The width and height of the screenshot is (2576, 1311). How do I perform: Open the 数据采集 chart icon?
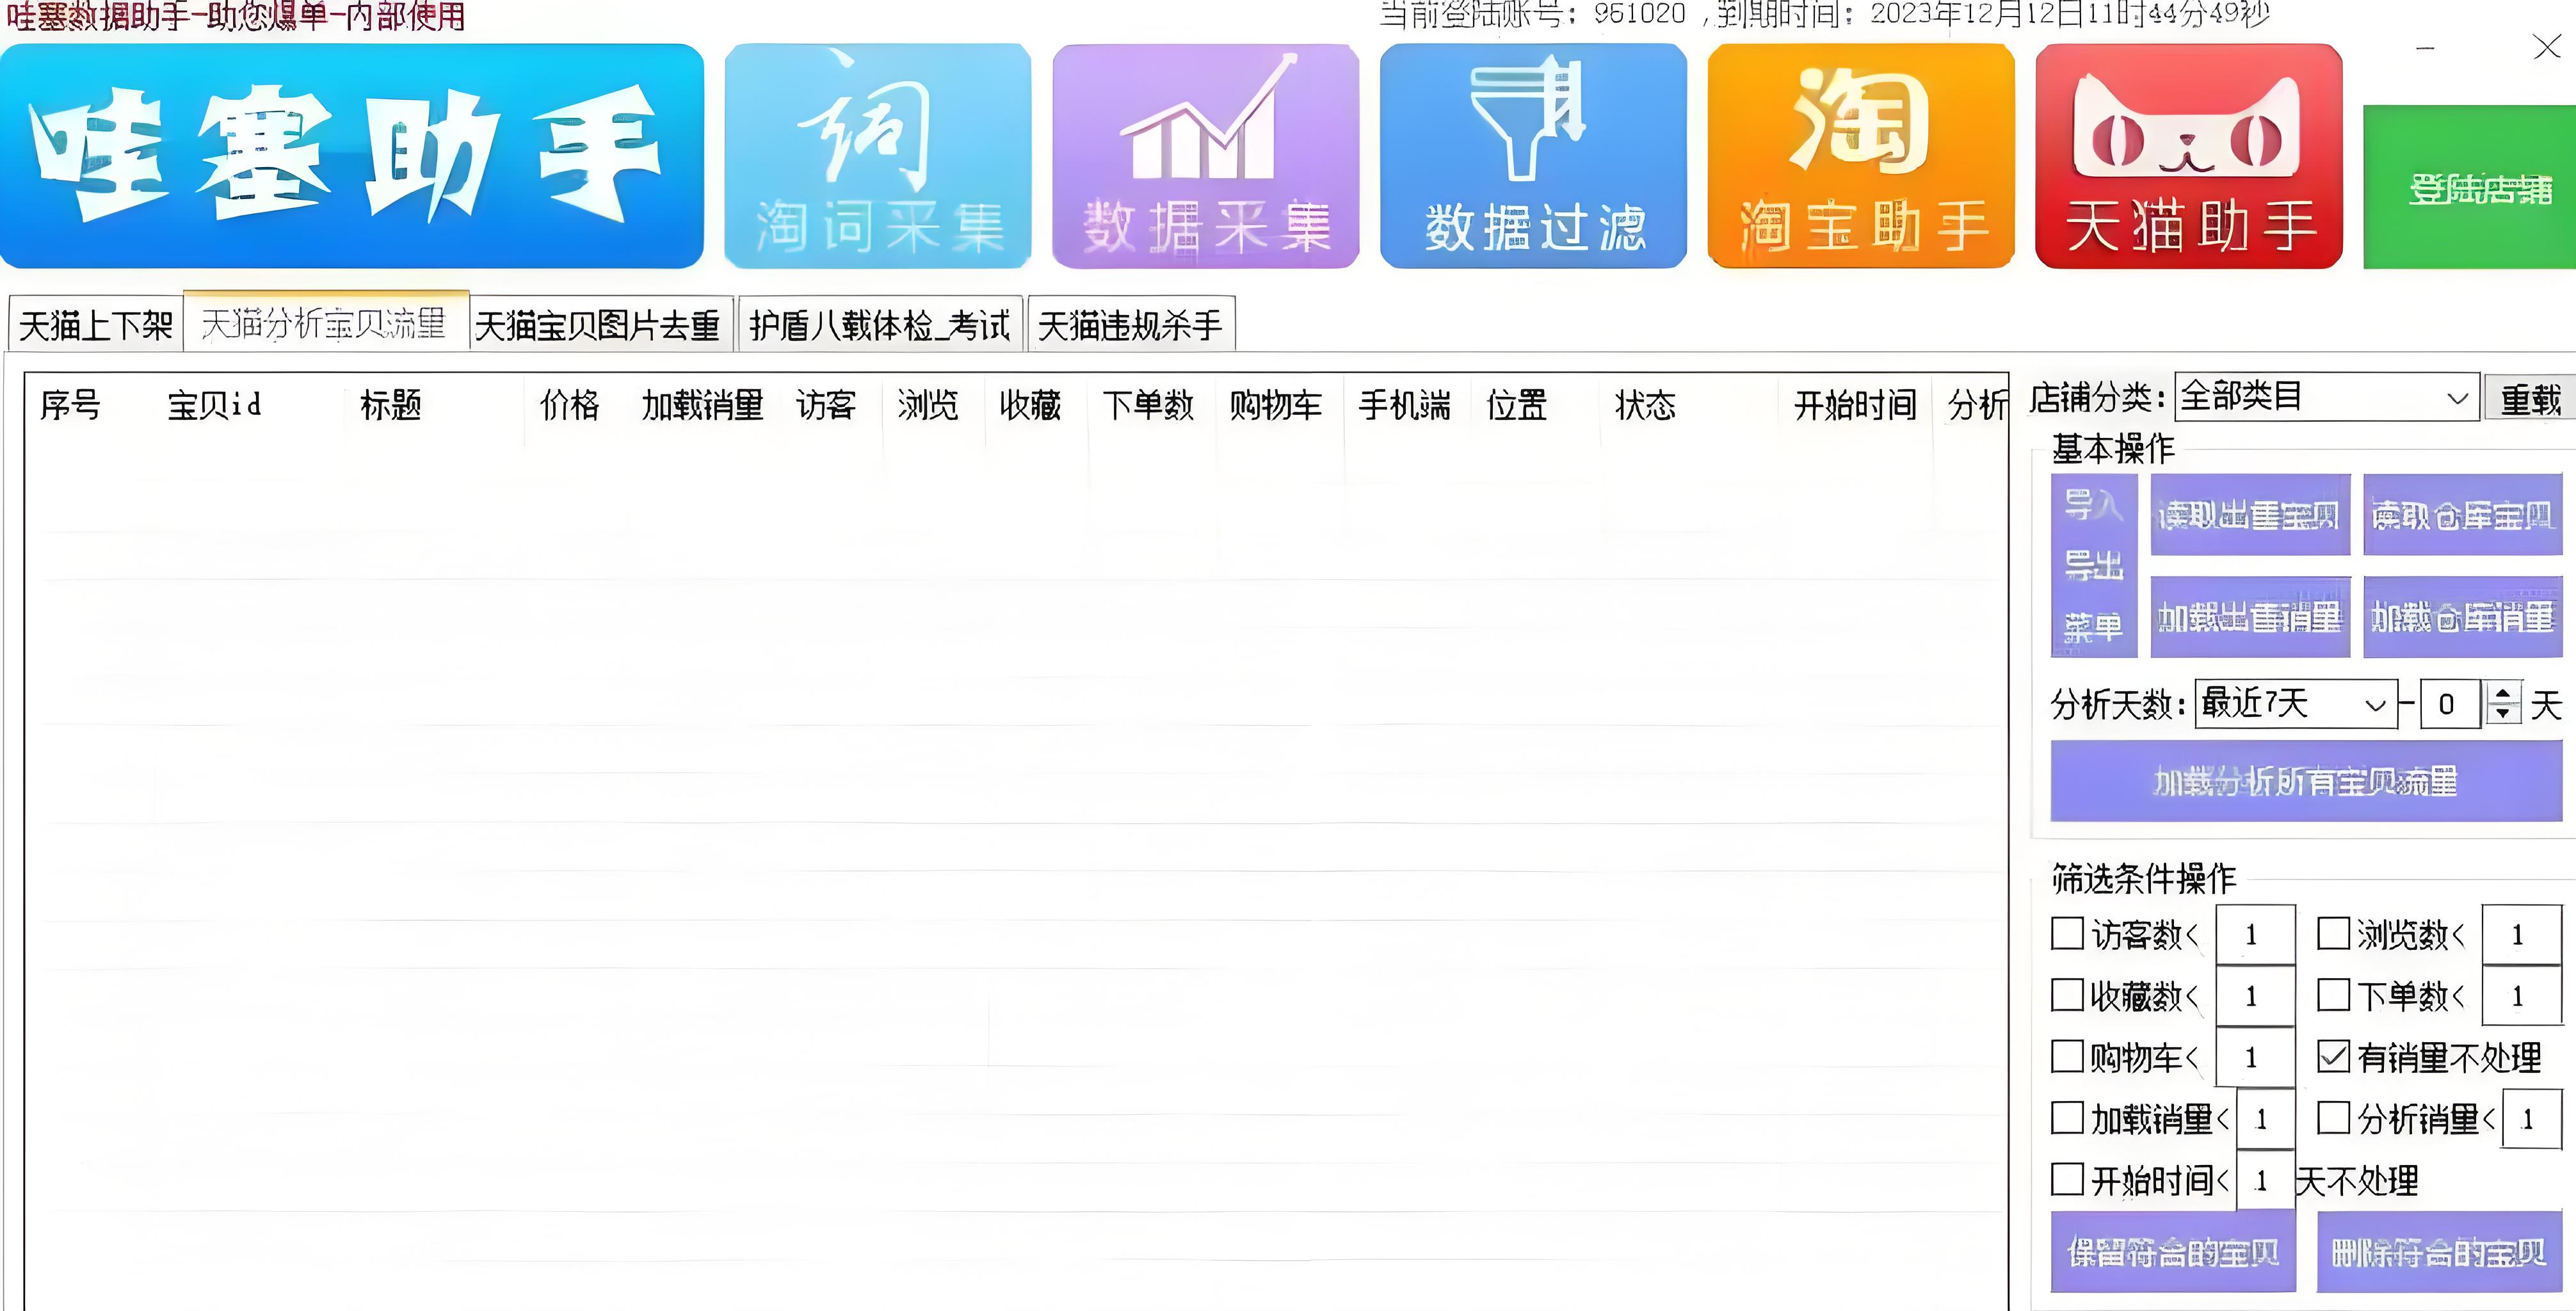[1205, 156]
